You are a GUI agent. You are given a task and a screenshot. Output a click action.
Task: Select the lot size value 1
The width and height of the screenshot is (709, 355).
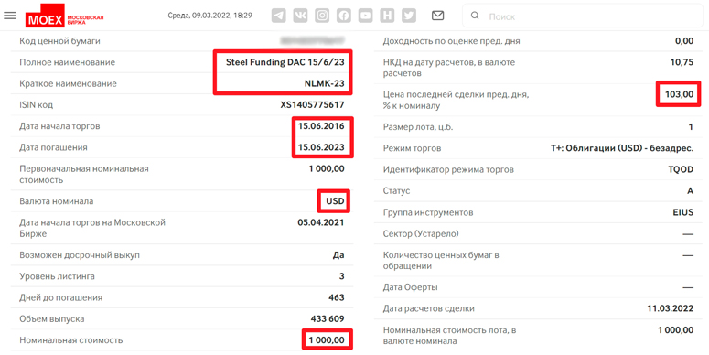pos(691,127)
